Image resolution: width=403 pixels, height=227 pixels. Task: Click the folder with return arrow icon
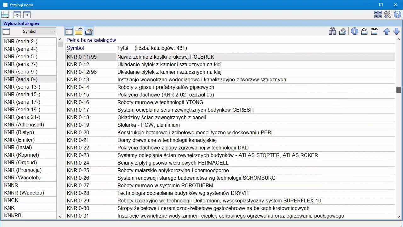click(x=79, y=31)
